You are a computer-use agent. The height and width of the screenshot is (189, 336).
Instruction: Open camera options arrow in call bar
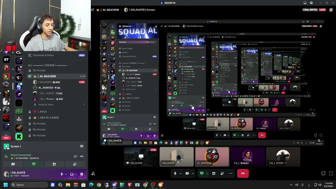193,174
